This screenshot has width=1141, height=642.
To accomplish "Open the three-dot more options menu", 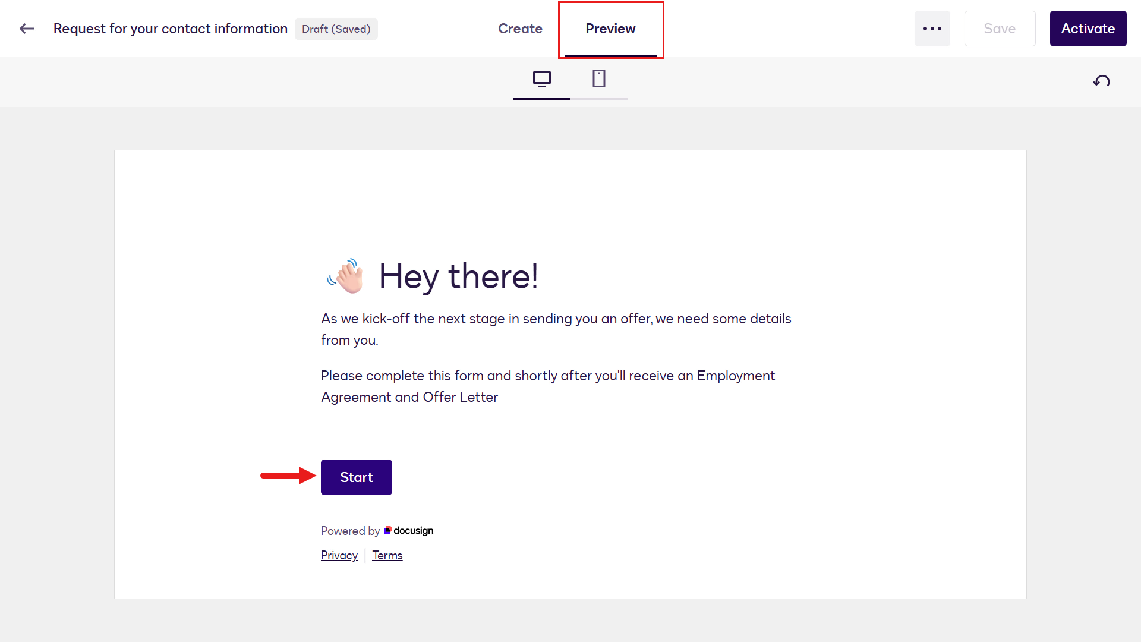I will pyautogui.click(x=932, y=29).
